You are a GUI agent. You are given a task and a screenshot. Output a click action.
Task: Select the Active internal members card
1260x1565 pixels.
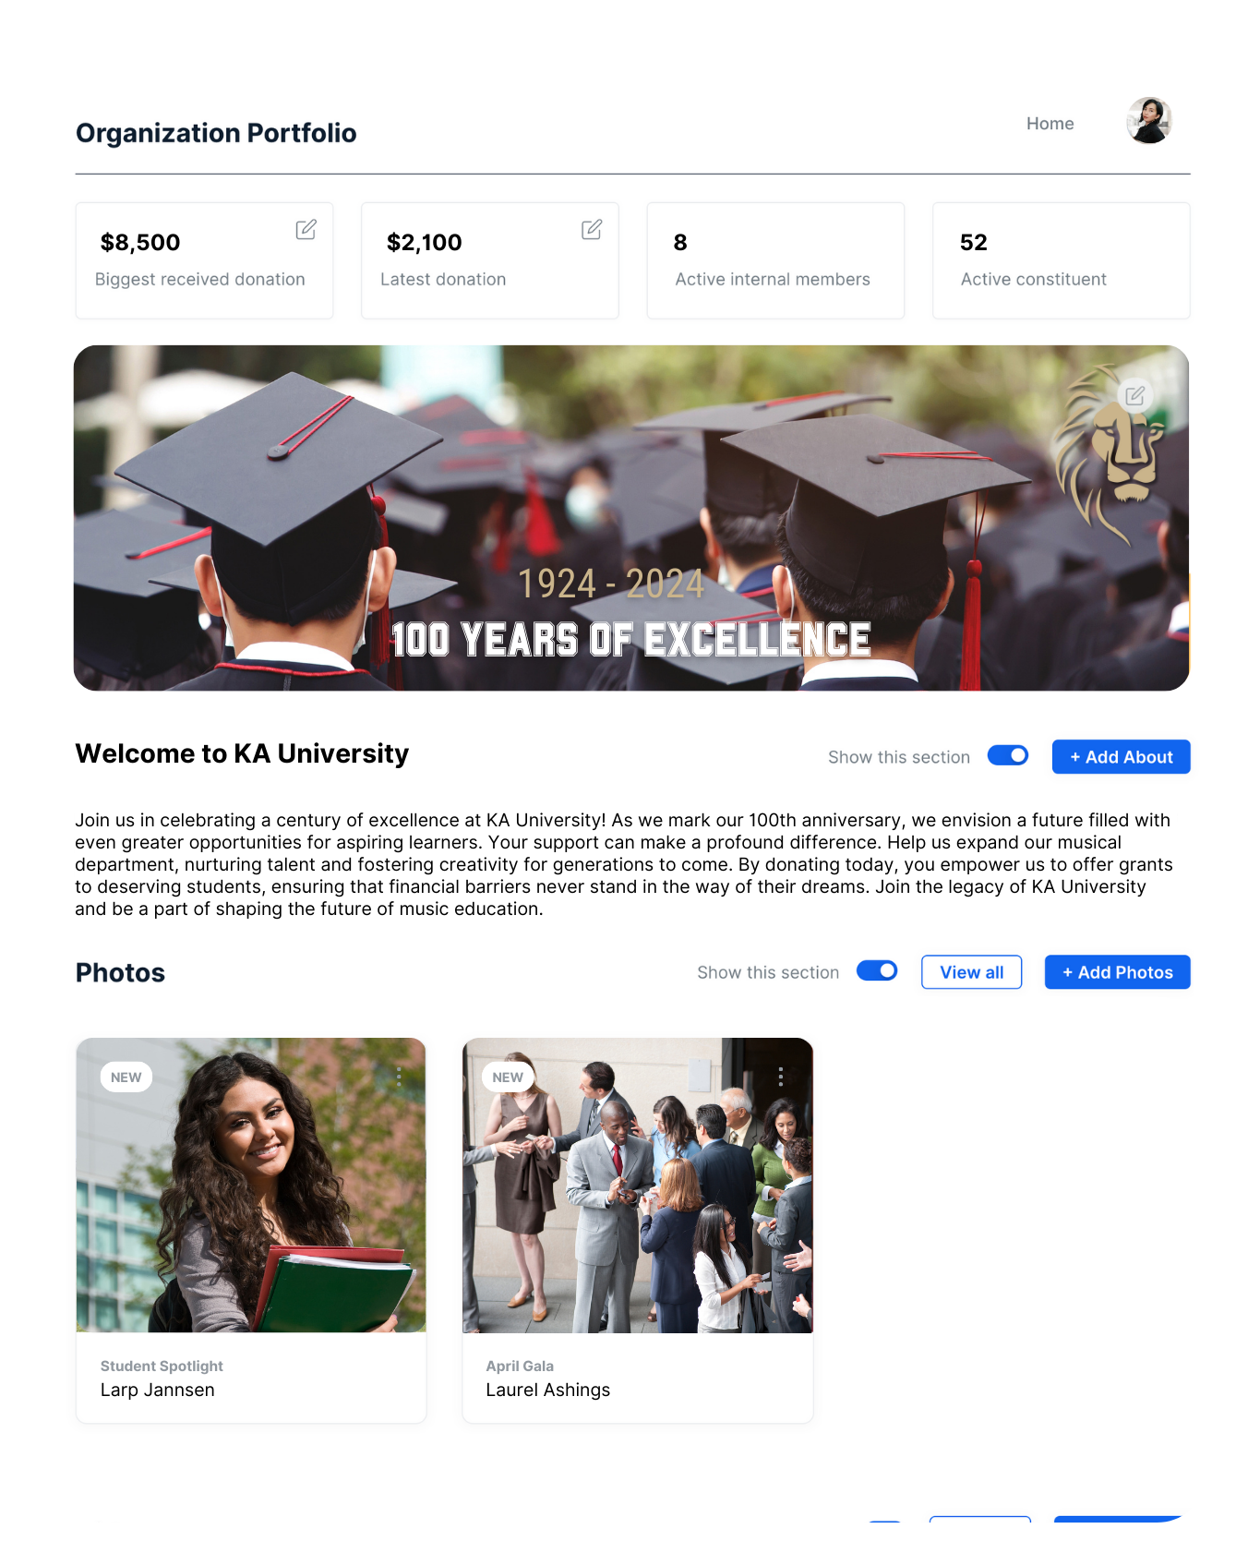[x=775, y=260]
